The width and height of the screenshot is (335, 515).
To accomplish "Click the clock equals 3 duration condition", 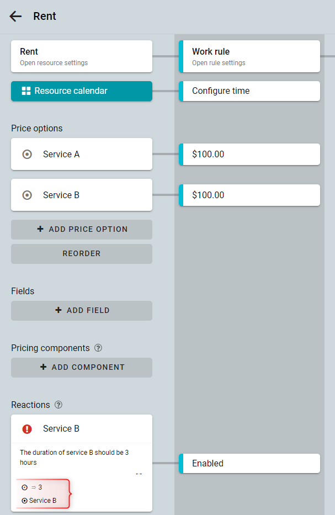I will click(x=32, y=487).
